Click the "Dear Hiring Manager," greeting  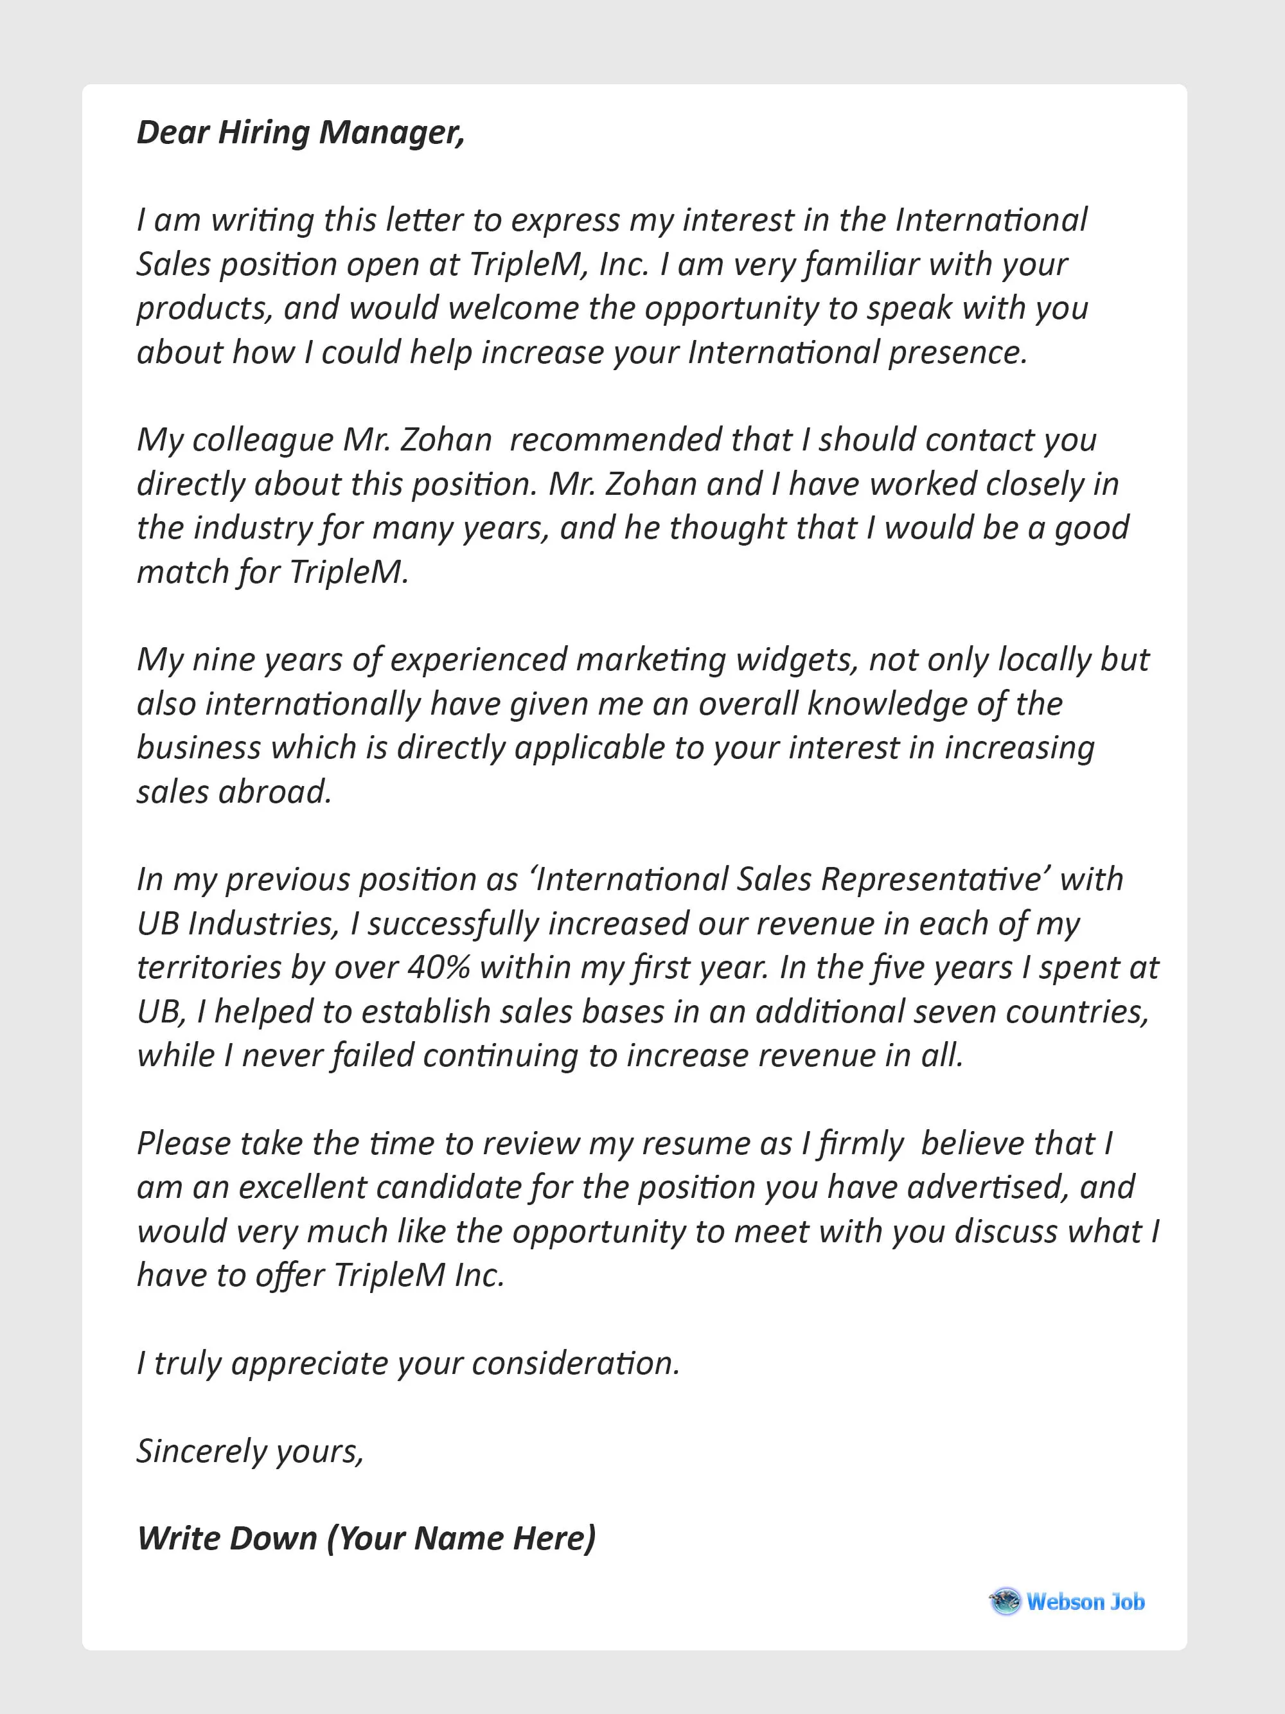click(301, 132)
